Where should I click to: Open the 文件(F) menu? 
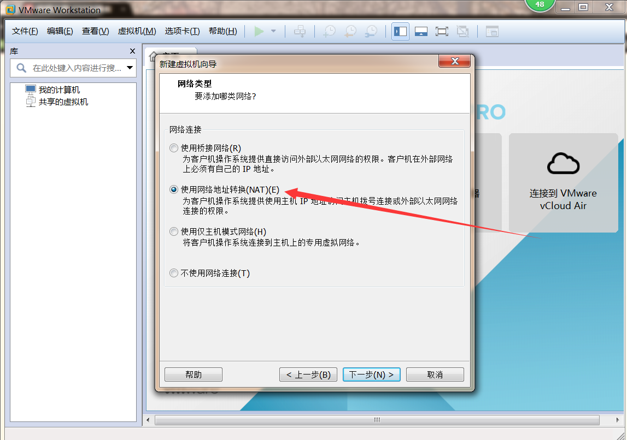pyautogui.click(x=25, y=31)
